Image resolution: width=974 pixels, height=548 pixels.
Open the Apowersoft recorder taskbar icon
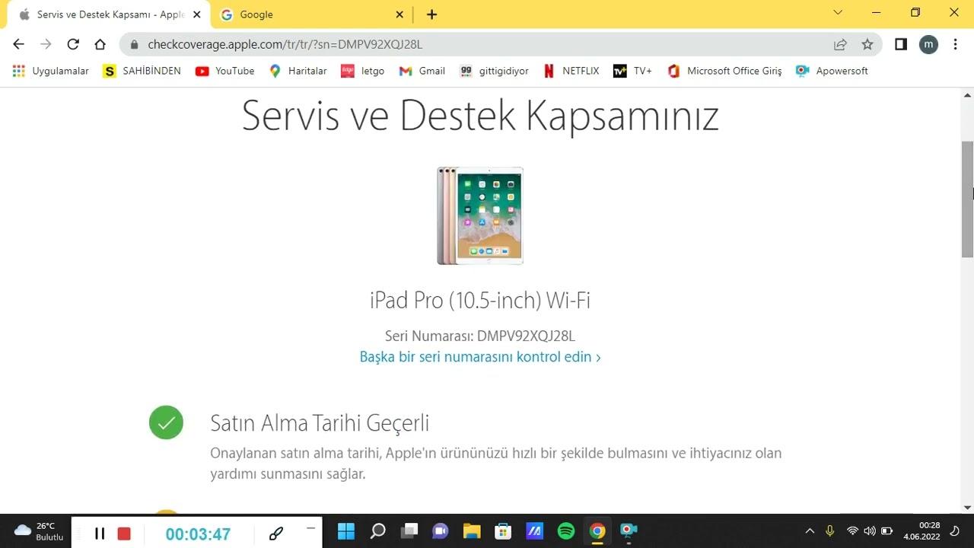click(629, 530)
